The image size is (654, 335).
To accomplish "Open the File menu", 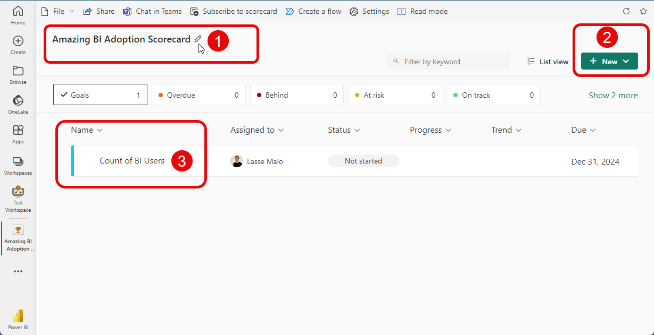I will 57,11.
